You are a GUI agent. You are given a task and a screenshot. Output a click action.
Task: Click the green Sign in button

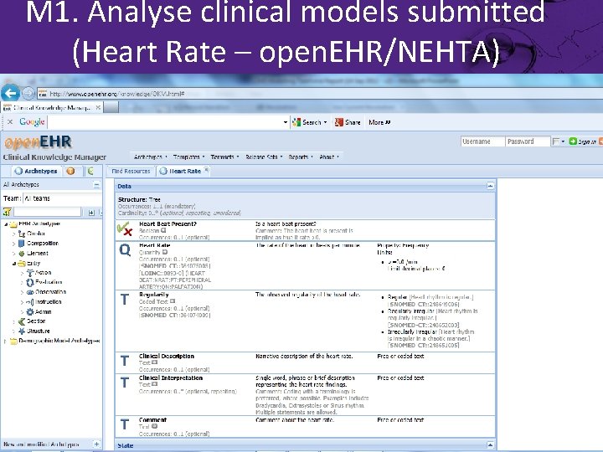point(583,141)
